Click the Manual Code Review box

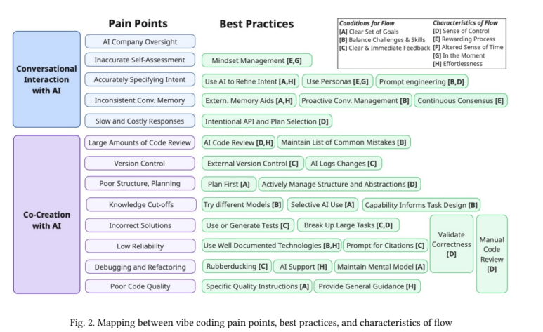click(491, 253)
